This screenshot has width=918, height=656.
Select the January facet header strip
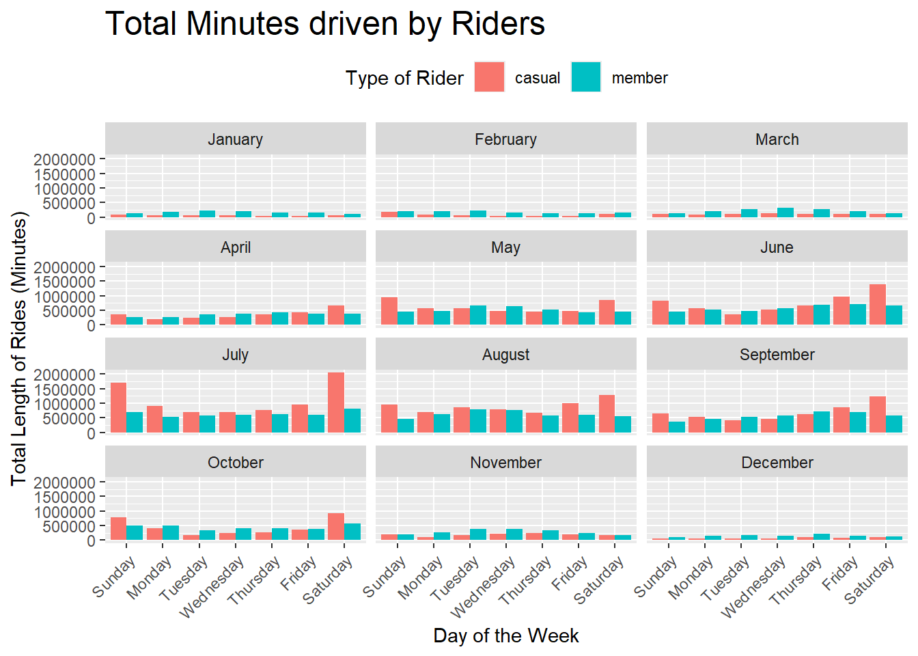[x=235, y=139]
